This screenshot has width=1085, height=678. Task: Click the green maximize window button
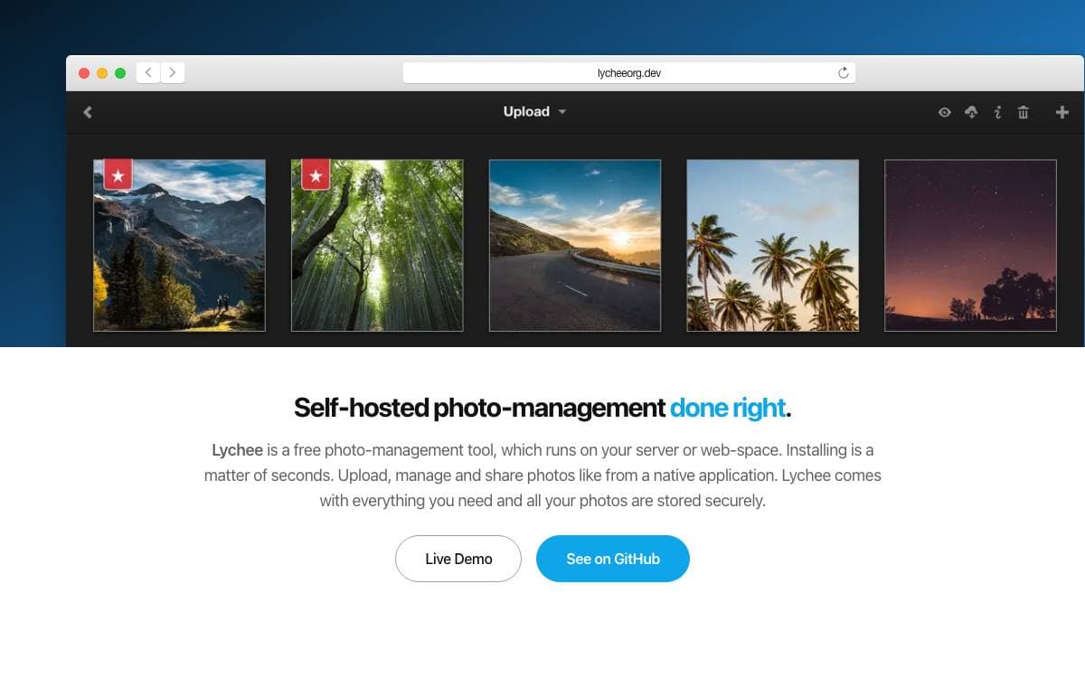pyautogui.click(x=120, y=73)
